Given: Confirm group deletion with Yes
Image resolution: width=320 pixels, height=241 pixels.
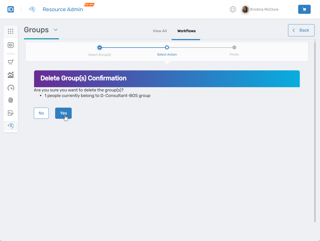Looking at the screenshot, I should pyautogui.click(x=63, y=113).
